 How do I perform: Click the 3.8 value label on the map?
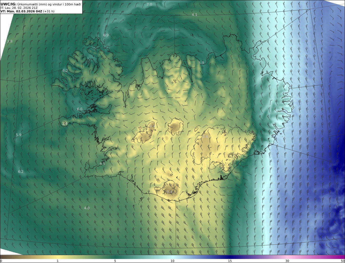point(10,41)
